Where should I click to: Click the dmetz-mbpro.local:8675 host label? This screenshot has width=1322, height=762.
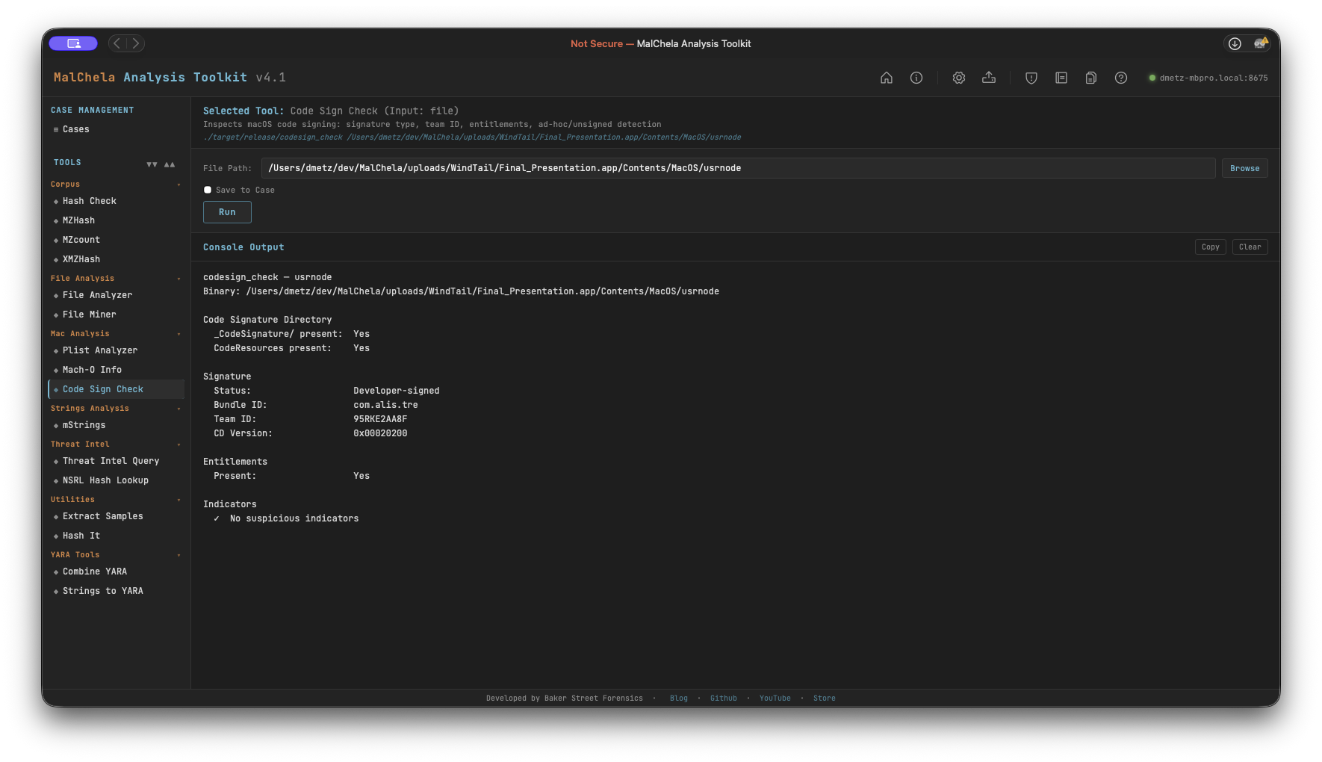click(1214, 78)
